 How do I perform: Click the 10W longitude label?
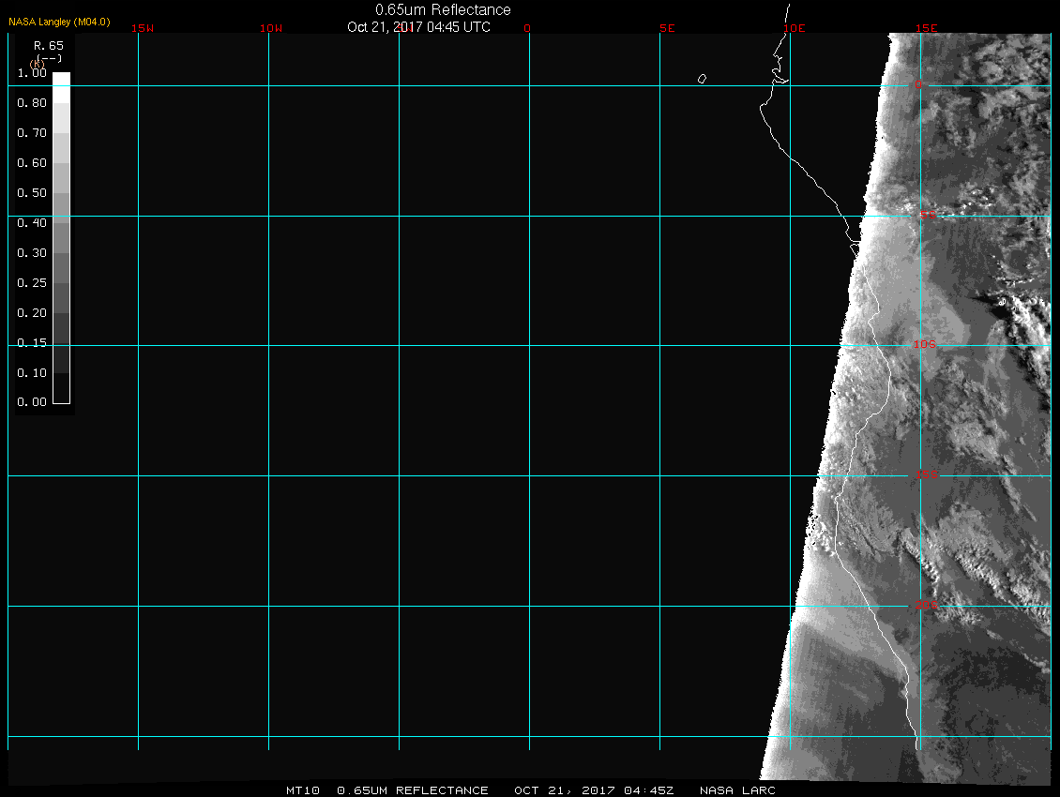coord(271,28)
